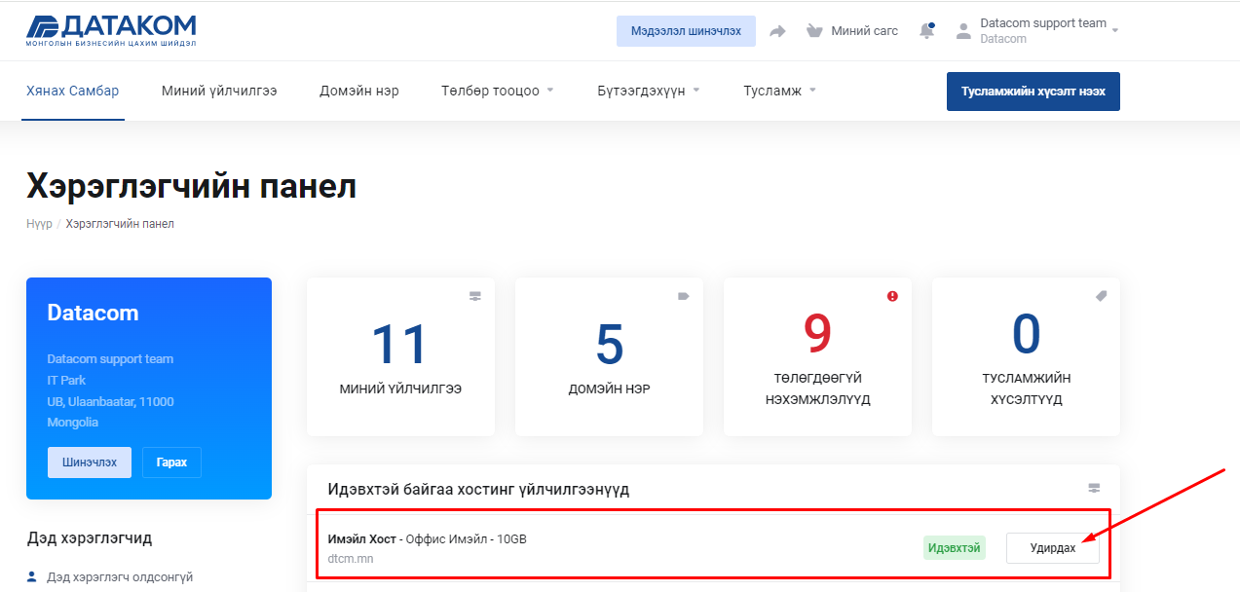Viewport: 1240px width, 592px height.
Task: Click the ticket icon on support card
Action: (1101, 296)
